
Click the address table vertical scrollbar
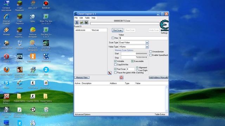[x=166, y=99]
